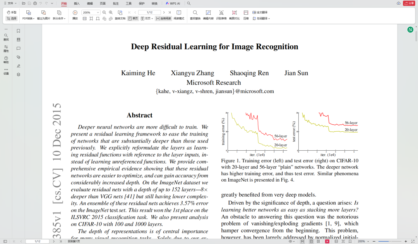
Task: Click the print icon in quick access
Action: tap(35, 3)
